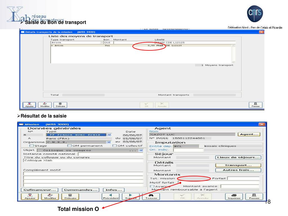Click the Ori. indic. input field
This screenshot has height=216, width=288.
coord(188,150)
